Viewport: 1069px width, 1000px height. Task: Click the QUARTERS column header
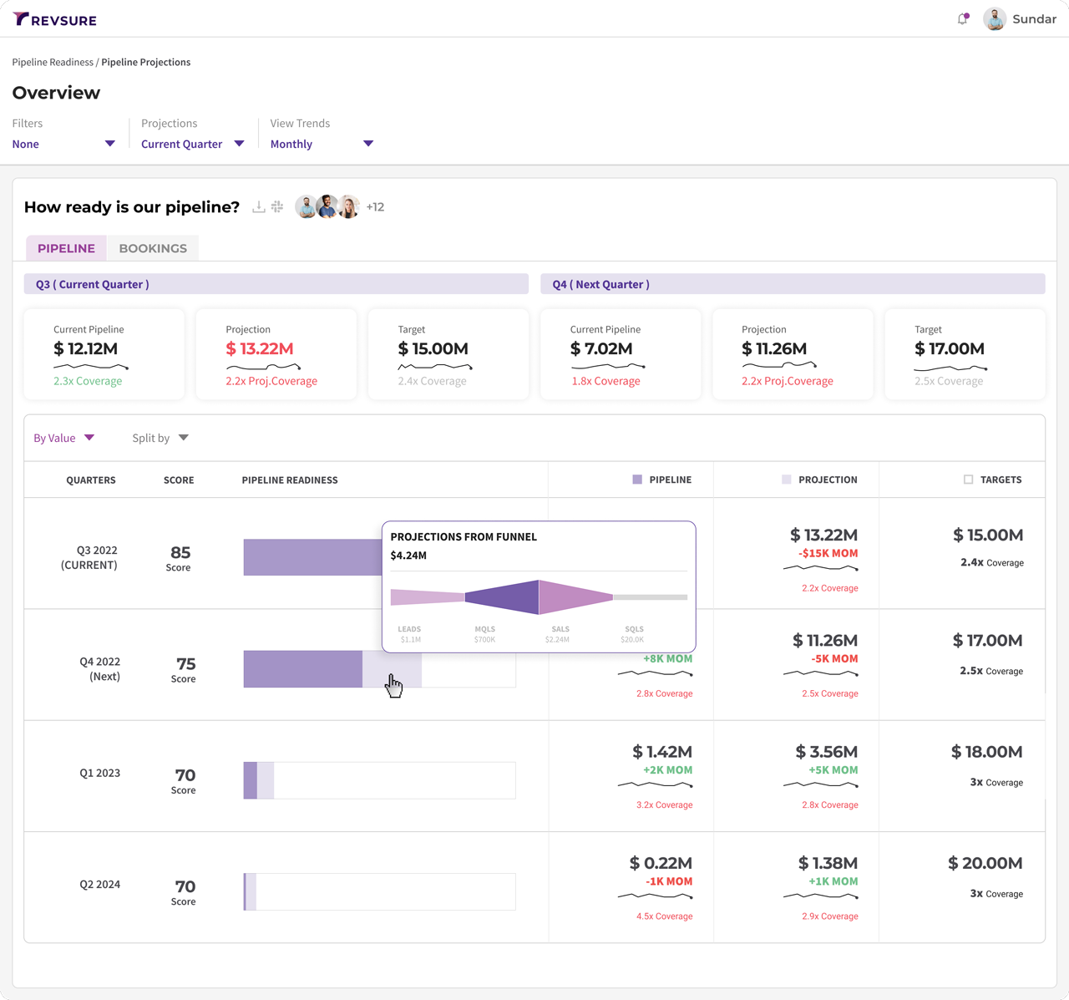tap(91, 480)
